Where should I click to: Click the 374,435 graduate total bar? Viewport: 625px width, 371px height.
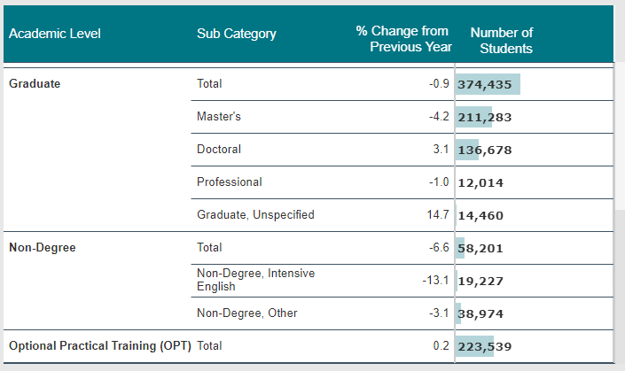pos(487,84)
